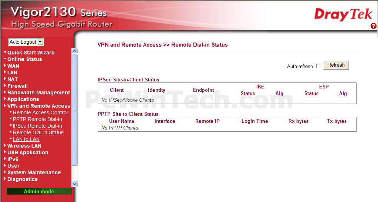Expand Bandwidth Management menu
This screenshot has width=378, height=202.
click(x=38, y=92)
